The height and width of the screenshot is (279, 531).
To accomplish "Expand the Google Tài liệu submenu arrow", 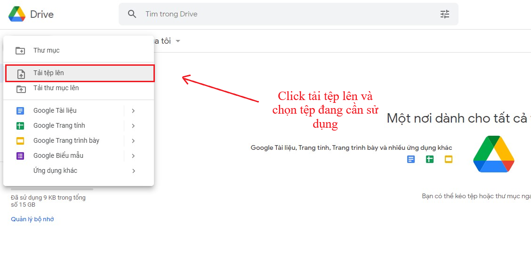I will (x=133, y=111).
